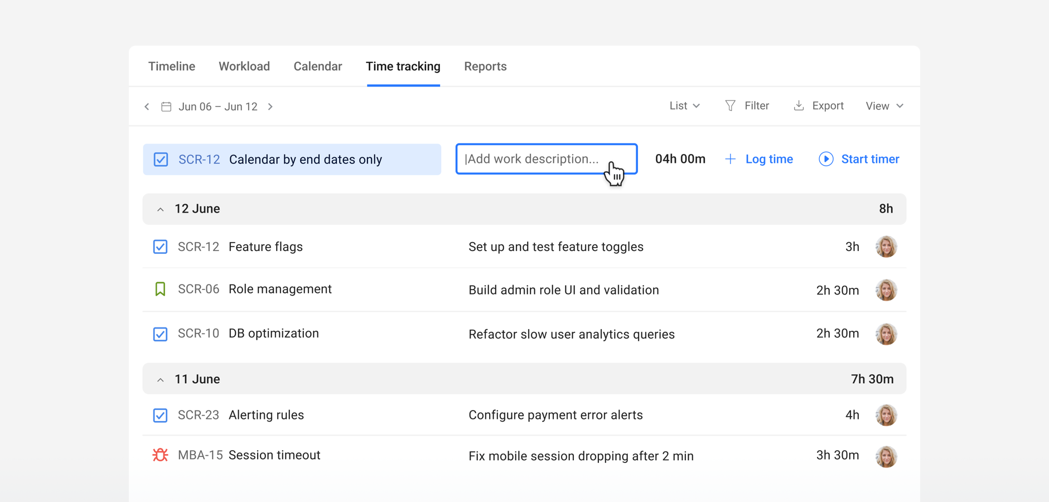Collapse the 11 June section
1049x502 pixels.
[x=161, y=379]
